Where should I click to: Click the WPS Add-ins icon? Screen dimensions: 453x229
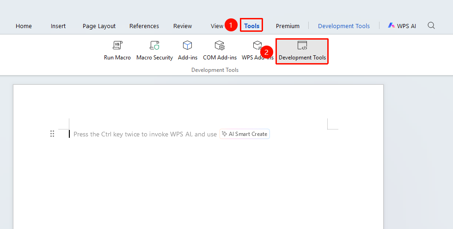pyautogui.click(x=257, y=45)
